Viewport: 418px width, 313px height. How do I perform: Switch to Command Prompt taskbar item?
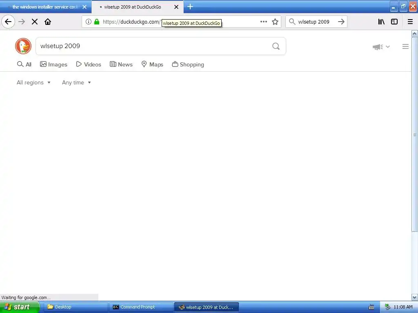click(141, 307)
